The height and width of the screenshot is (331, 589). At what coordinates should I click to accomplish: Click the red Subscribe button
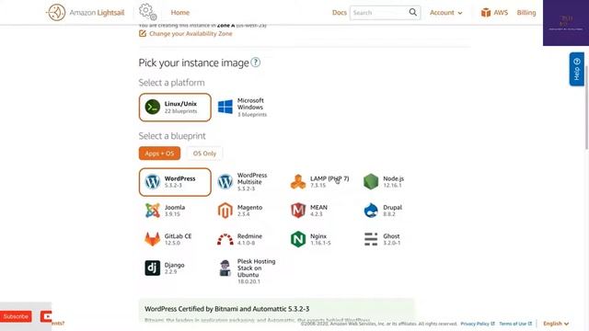point(16,316)
